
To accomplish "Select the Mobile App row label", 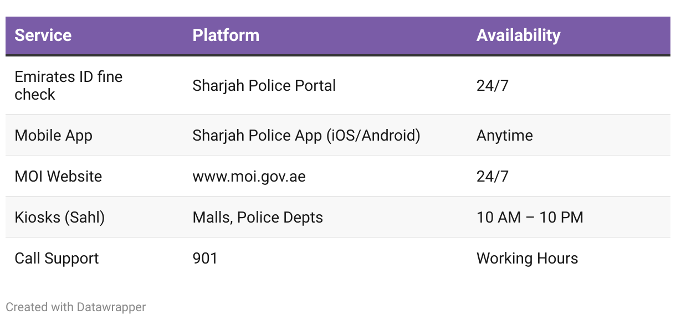I will tap(54, 136).
